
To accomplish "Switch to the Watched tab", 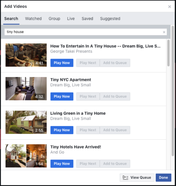I will point(33,19).
